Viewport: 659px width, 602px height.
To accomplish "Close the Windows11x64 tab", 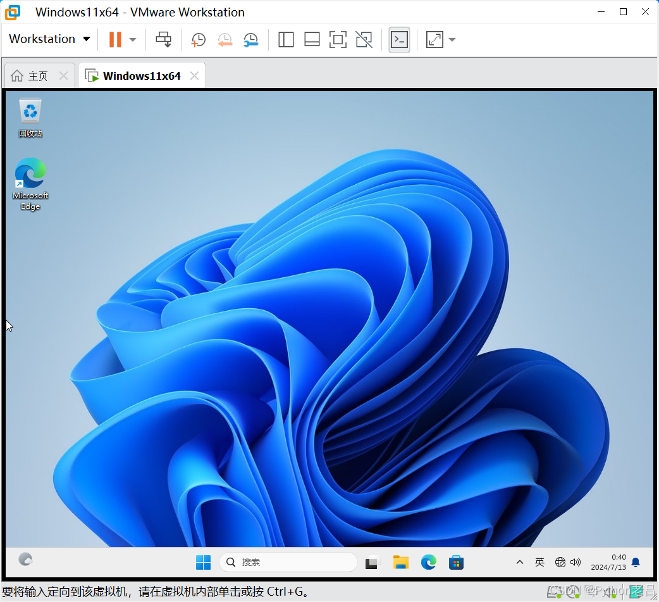I will (194, 76).
